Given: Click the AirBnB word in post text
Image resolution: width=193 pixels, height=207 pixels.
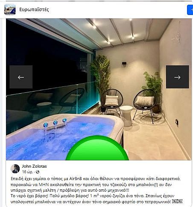Looking at the screenshot, I should [76, 179].
